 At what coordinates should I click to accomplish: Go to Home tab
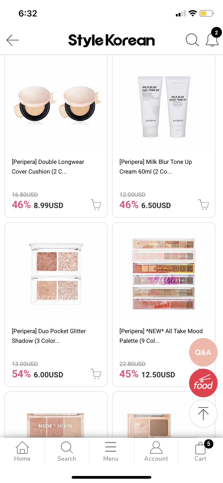pos(22,451)
